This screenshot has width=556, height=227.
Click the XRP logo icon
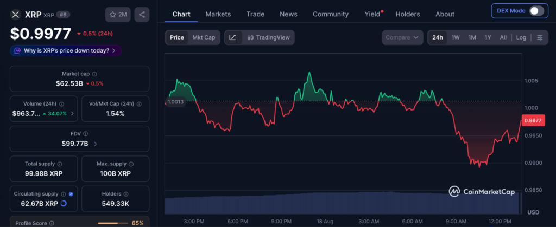[x=15, y=15]
